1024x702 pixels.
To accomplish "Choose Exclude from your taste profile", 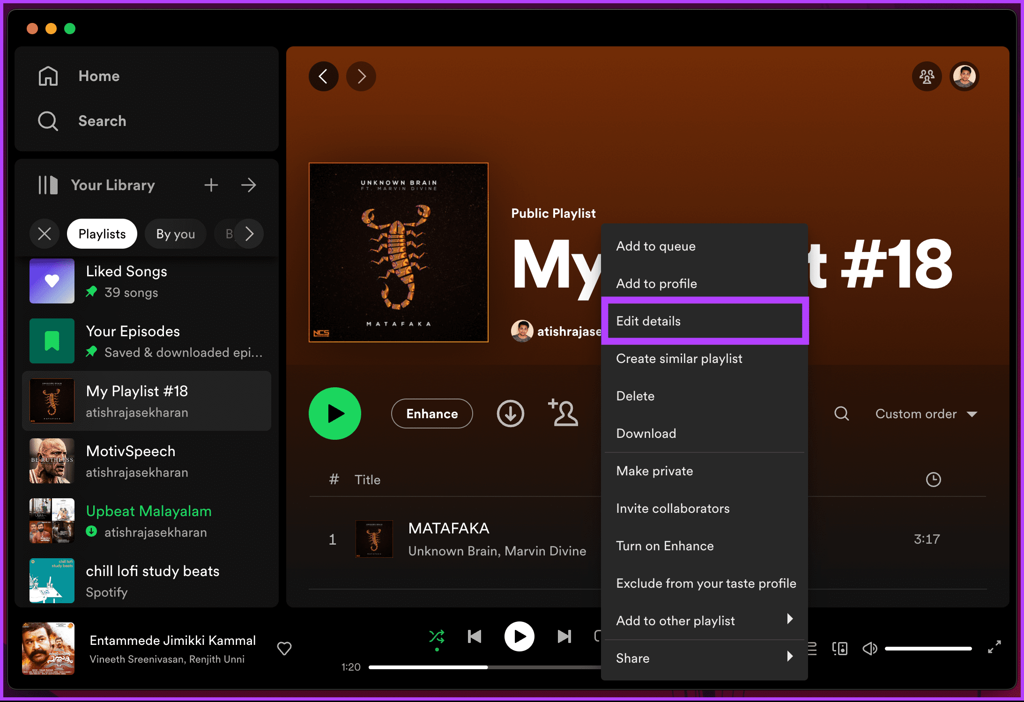I will (705, 583).
